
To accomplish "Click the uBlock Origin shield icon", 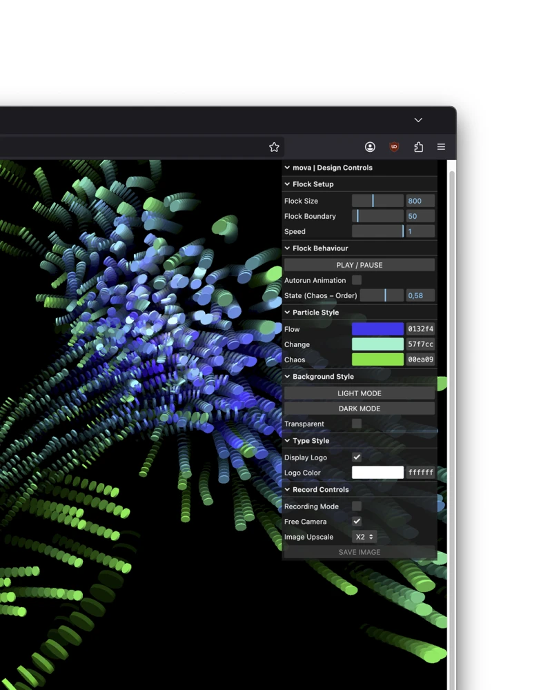I will (394, 147).
